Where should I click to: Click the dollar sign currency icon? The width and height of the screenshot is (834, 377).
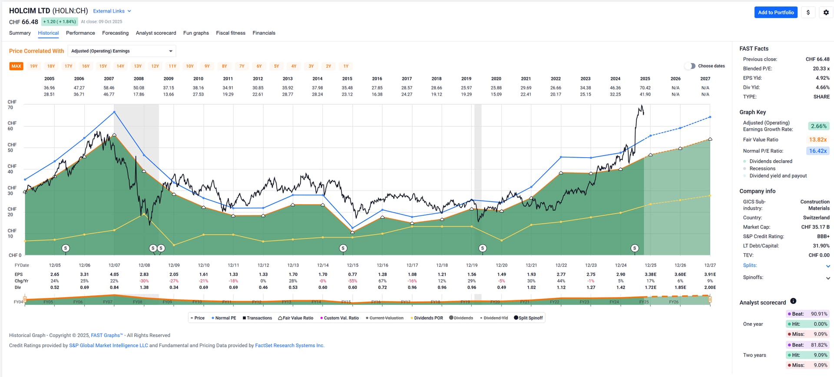pyautogui.click(x=808, y=13)
